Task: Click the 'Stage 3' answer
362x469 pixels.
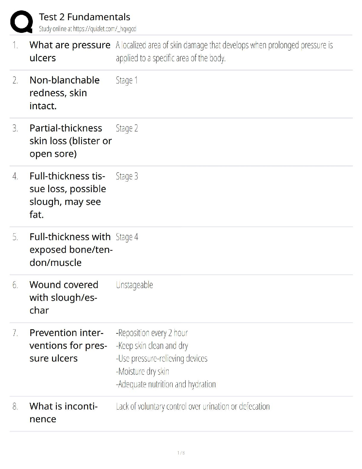Action: 127,176
